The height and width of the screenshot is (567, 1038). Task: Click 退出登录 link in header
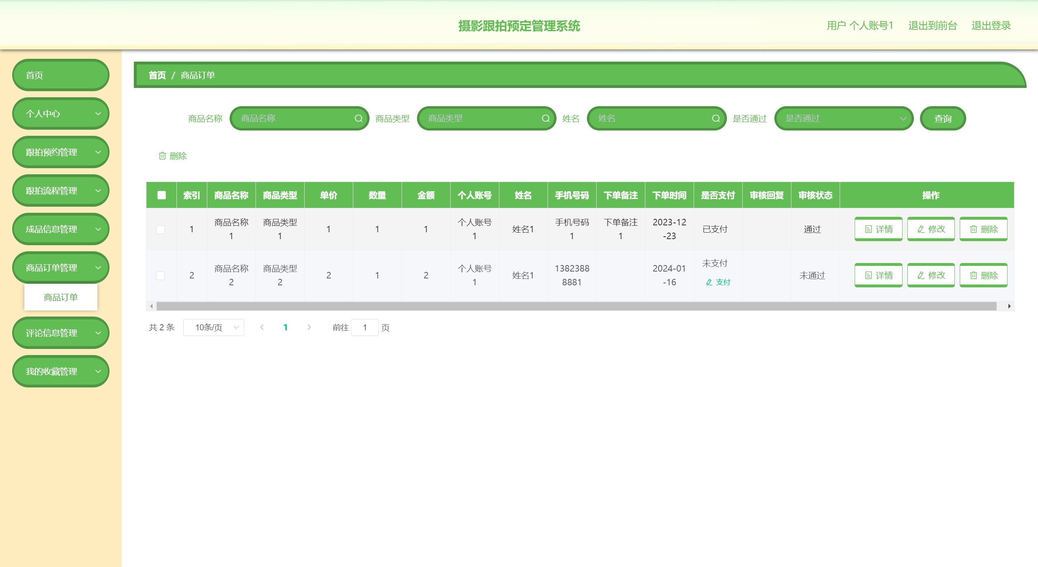[991, 26]
